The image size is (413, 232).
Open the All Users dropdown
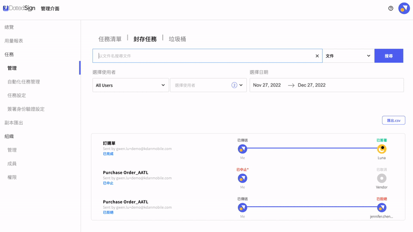tap(131, 85)
